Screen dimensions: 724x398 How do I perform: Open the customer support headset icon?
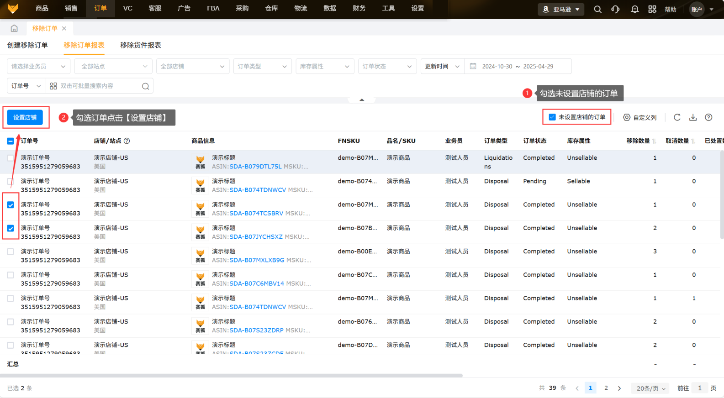[615, 9]
